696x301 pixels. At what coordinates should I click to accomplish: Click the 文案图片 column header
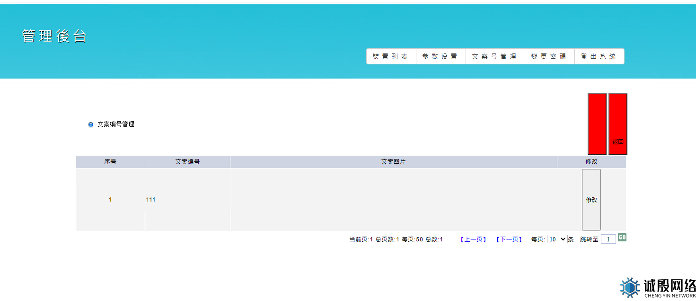[x=393, y=162]
